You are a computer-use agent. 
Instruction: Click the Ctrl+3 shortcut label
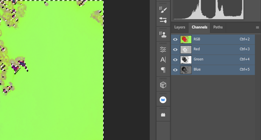point(244,49)
